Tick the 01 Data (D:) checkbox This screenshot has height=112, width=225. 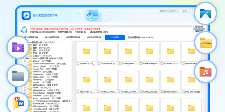click(x=25, y=59)
